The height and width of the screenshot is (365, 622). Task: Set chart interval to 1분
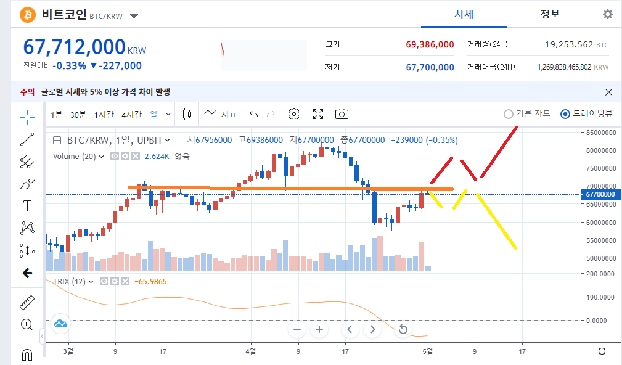[56, 115]
